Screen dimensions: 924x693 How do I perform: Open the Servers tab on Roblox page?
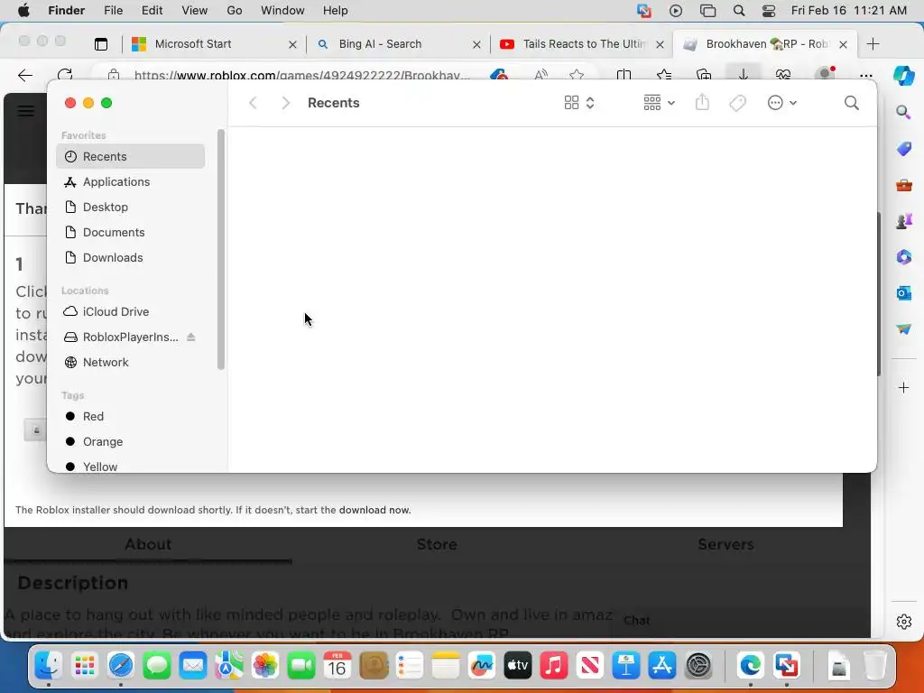(725, 544)
